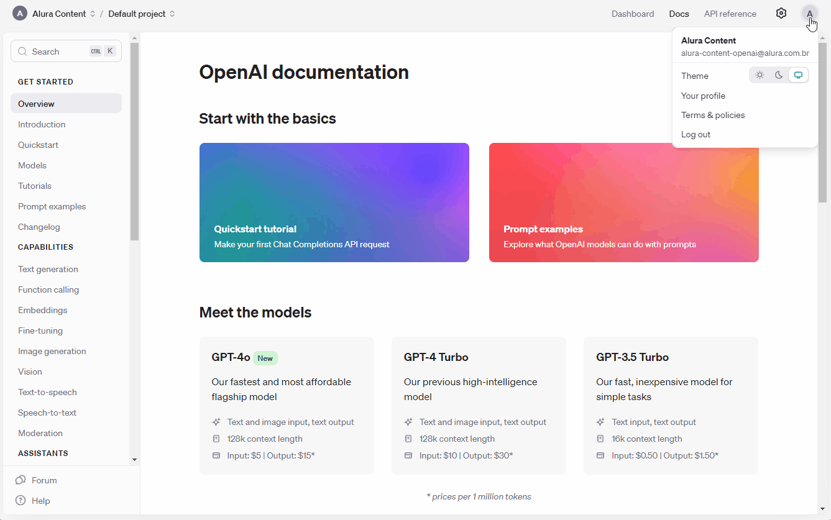
Task: Open the Prompt examples card
Action: [x=624, y=203]
